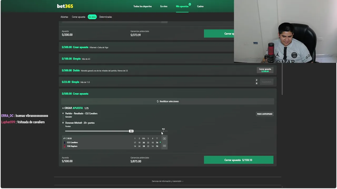Click the bet365 logo
337x189 pixels.
[65, 6]
